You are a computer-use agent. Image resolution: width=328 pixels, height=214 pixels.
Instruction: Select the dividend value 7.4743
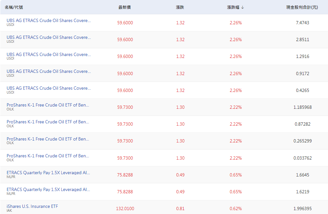pos(302,23)
